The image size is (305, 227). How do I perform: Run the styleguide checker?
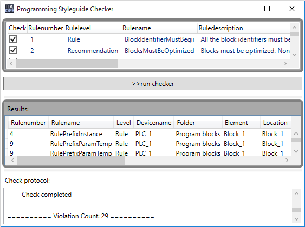(153, 84)
